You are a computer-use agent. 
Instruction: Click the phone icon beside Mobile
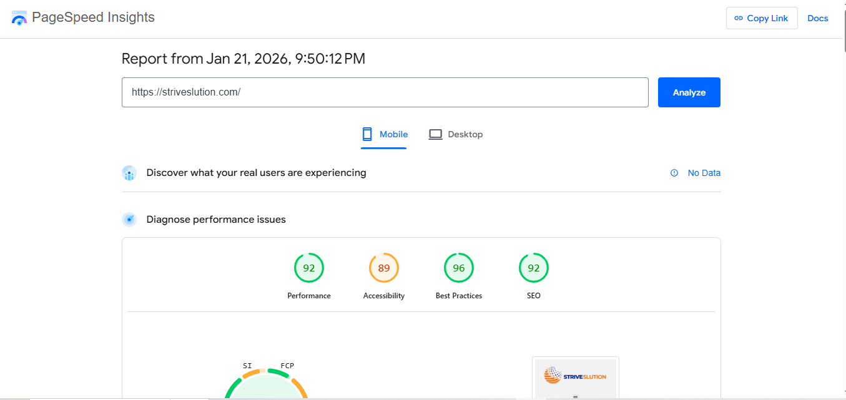[367, 134]
